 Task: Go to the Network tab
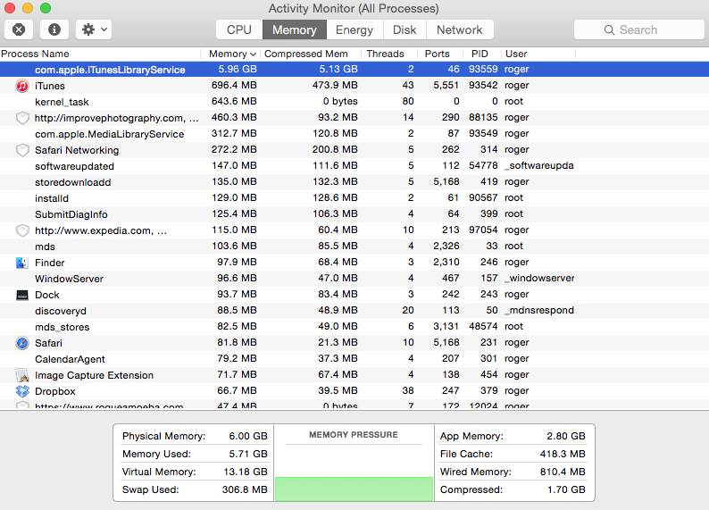(459, 29)
